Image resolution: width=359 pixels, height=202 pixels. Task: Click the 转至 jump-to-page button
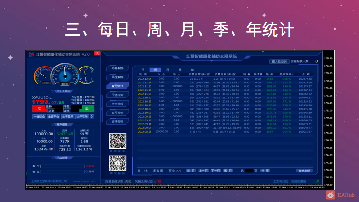click(x=265, y=171)
